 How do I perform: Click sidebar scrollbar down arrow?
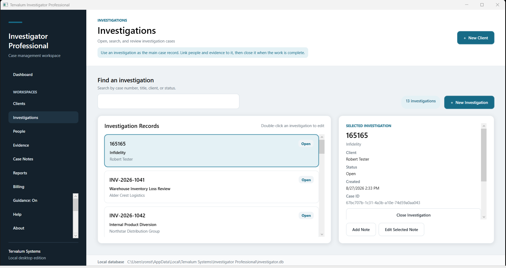click(x=76, y=235)
